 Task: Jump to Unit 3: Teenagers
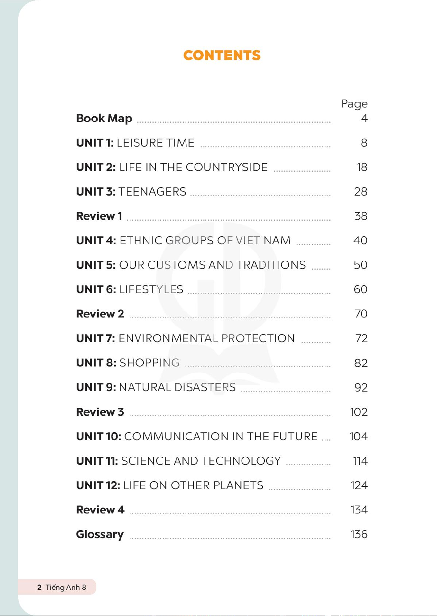coord(131,192)
